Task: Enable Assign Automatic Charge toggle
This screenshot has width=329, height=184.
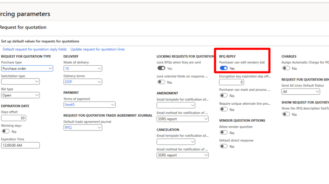Action: coord(286,68)
